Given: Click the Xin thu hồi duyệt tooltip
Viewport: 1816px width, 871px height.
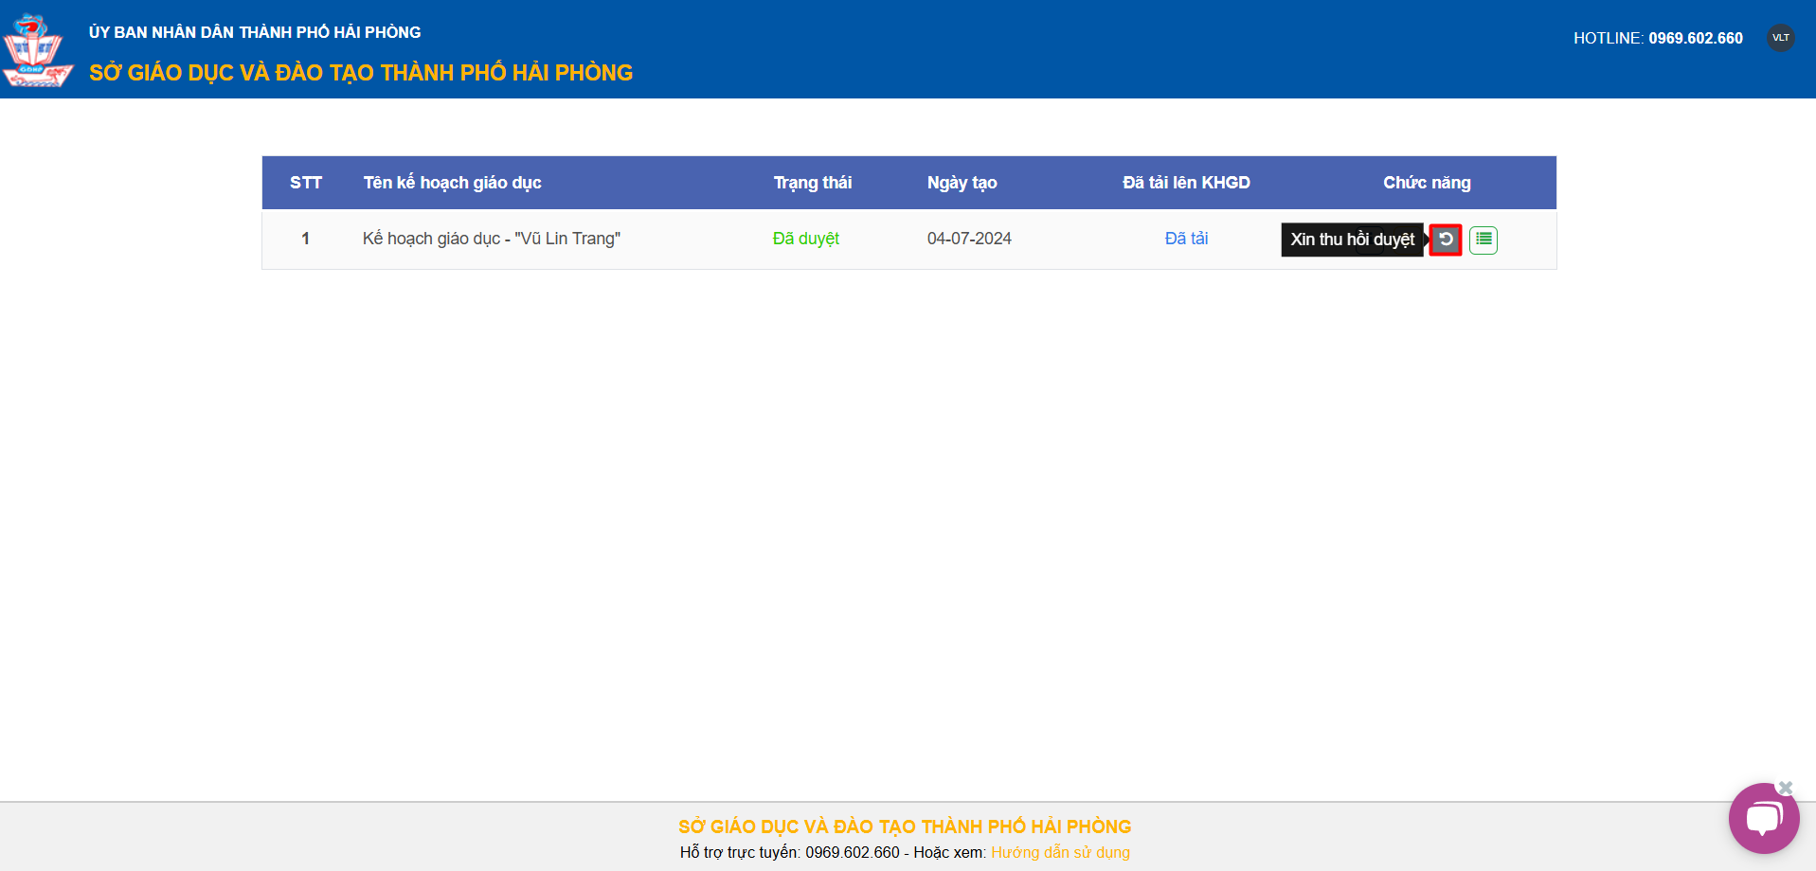Looking at the screenshot, I should point(1352,240).
